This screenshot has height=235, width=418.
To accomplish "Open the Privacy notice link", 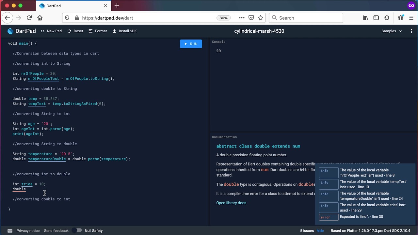I will [28, 231].
